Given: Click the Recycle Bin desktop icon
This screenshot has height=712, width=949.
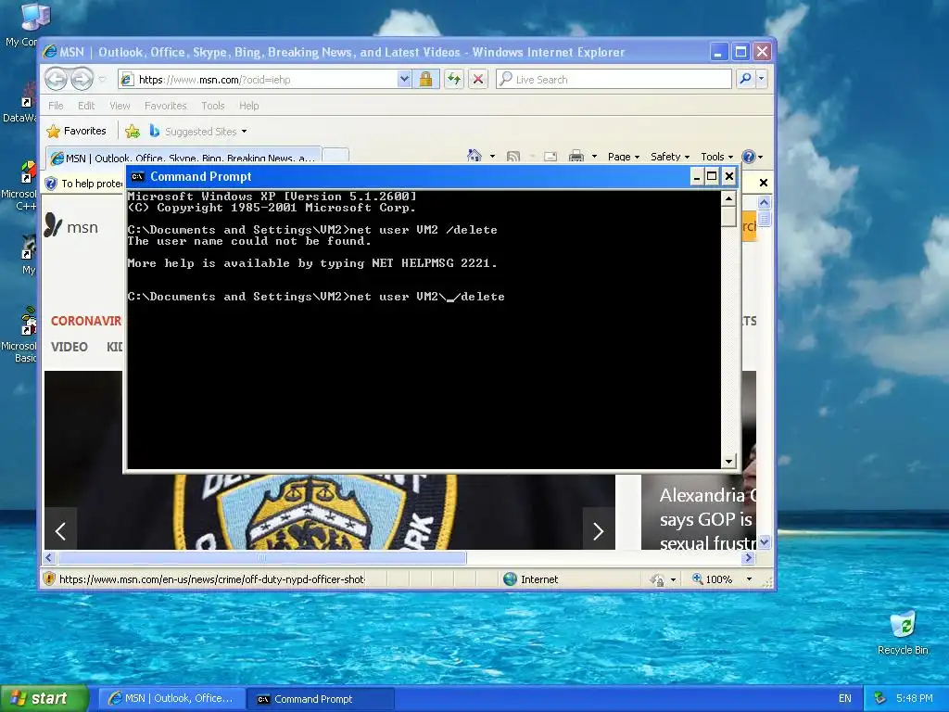Looking at the screenshot, I should 903,632.
